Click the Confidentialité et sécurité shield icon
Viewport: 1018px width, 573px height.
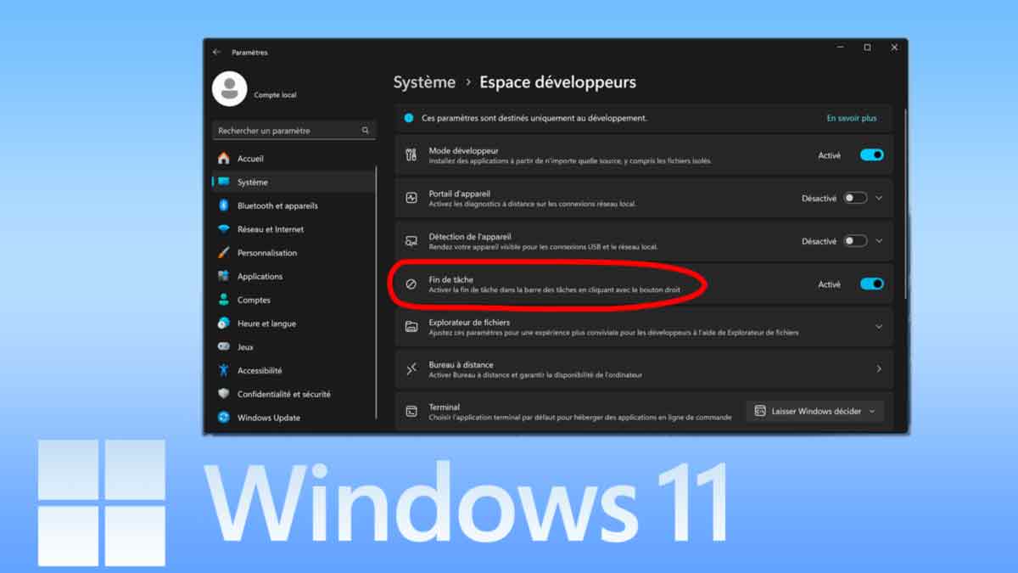point(224,394)
